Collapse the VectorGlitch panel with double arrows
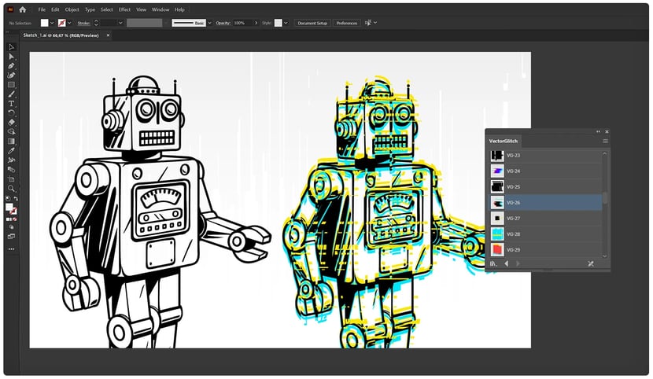 (598, 131)
